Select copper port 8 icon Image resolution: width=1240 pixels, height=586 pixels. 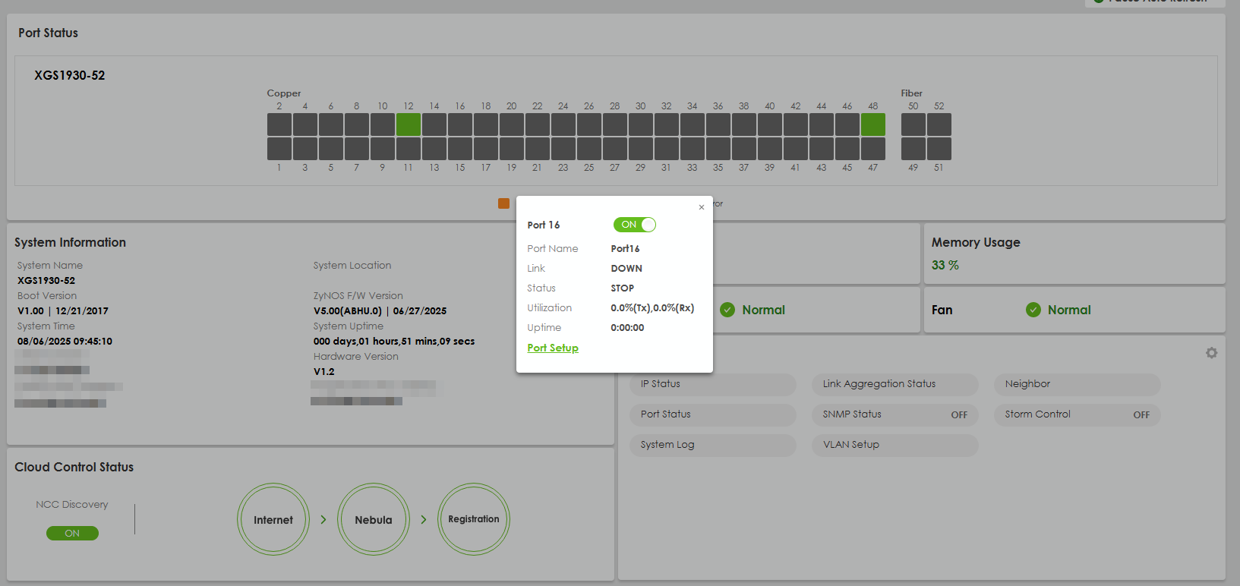coord(357,124)
